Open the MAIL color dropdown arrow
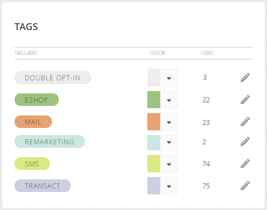267x210 pixels. point(169,122)
